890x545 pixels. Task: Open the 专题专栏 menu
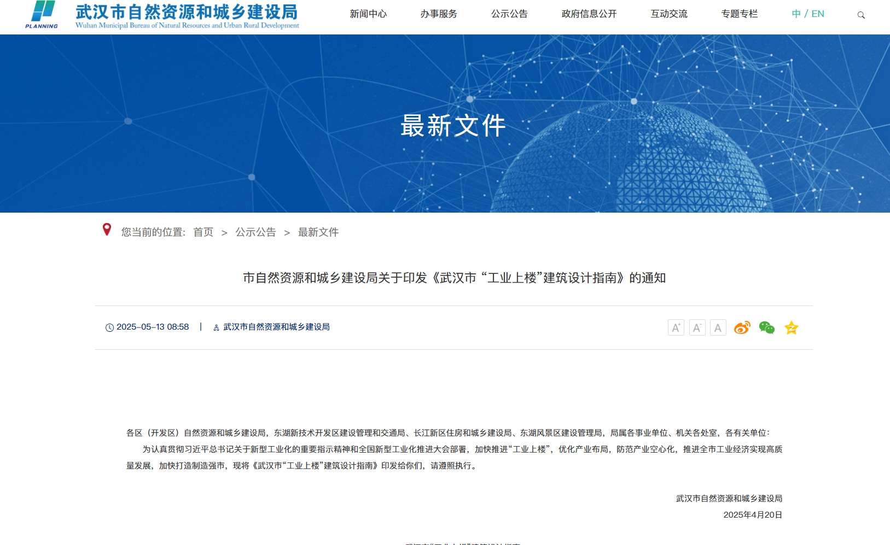740,14
